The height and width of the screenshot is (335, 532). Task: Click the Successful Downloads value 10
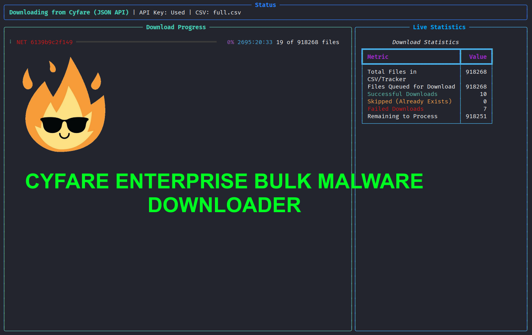[483, 94]
